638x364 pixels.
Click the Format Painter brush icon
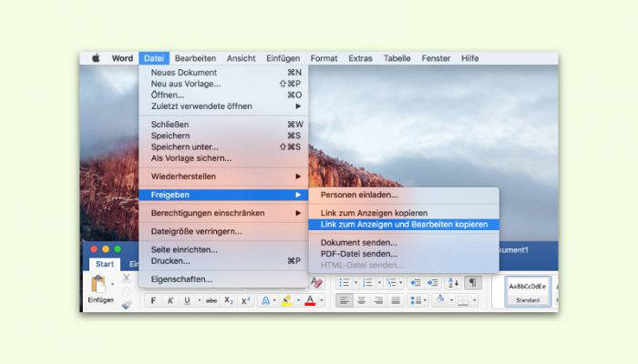126,305
